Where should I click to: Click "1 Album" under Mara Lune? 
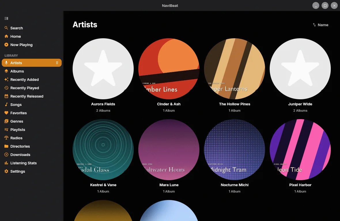[169, 191]
